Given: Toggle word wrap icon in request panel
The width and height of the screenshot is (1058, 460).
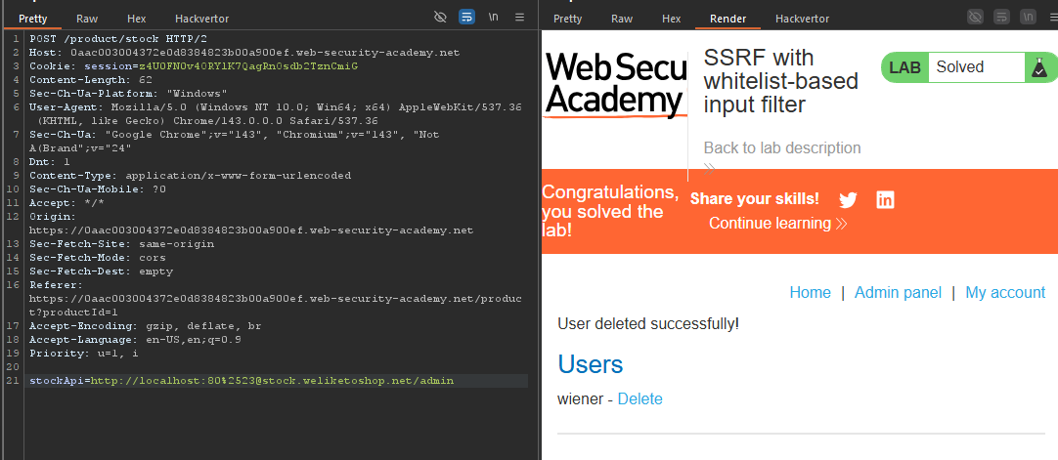Looking at the screenshot, I should point(466,18).
